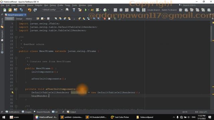Viewport: 214px width, 120px height.
Task: Click the New Project toolbar icon
Action: 10,10
